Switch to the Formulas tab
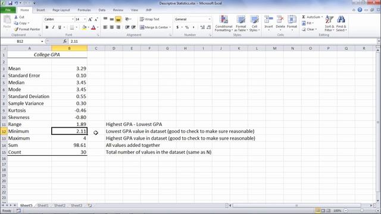Viewport: 381px width, 214px height. (x=84, y=10)
